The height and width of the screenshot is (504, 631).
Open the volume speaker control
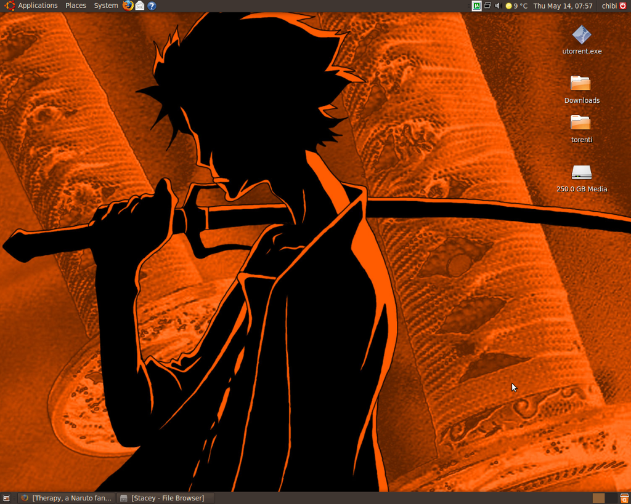497,6
